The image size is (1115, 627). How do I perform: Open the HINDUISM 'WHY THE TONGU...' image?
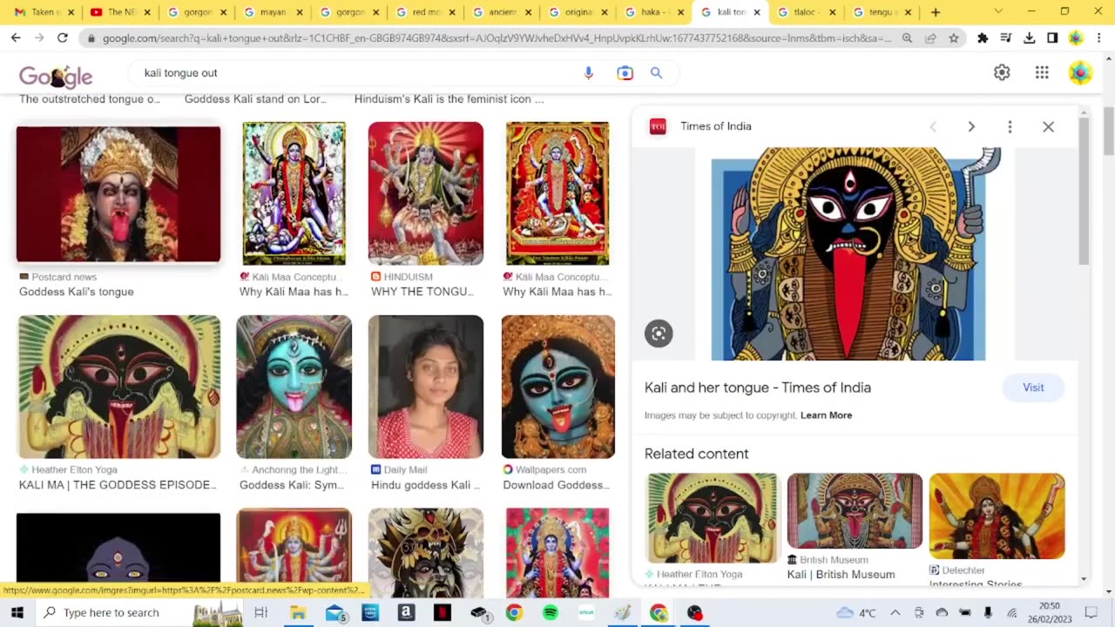coord(425,193)
